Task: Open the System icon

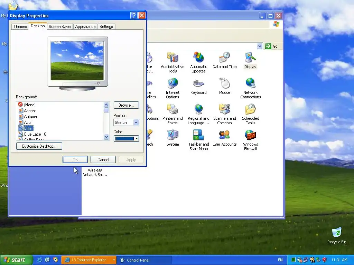Action: pyautogui.click(x=173, y=138)
